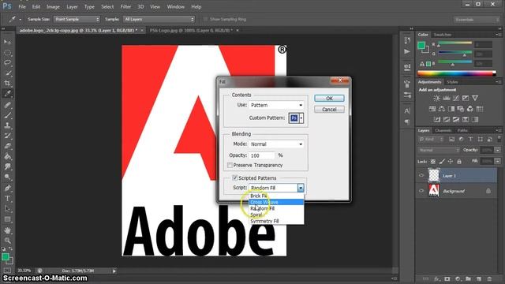The height and width of the screenshot is (284, 505).
Task: Open the Custom Pattern picker arrow
Action: pyautogui.click(x=301, y=118)
